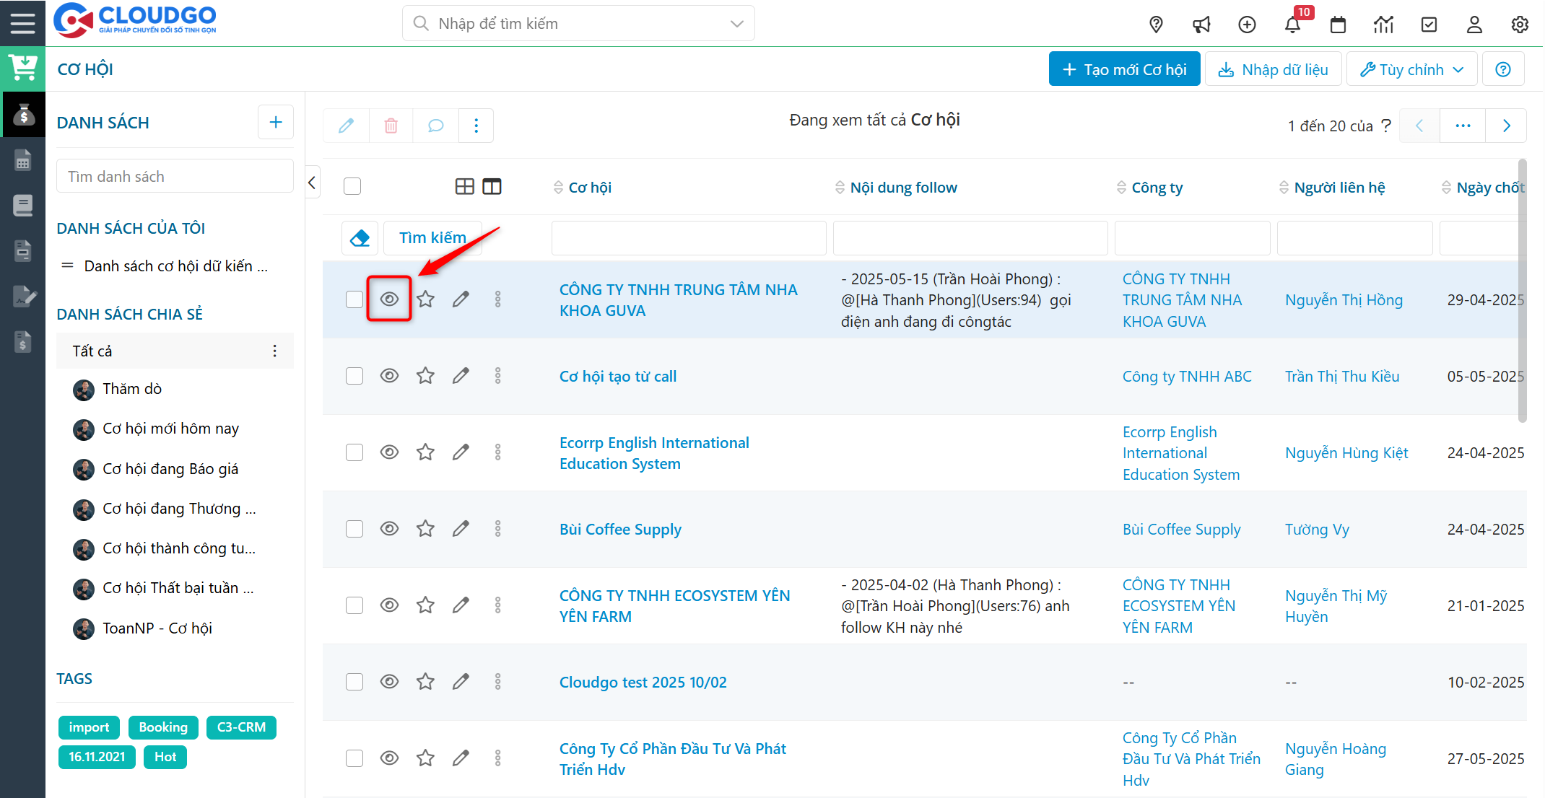Click the megaphone announcements icon
This screenshot has width=1545, height=798.
(x=1201, y=25)
